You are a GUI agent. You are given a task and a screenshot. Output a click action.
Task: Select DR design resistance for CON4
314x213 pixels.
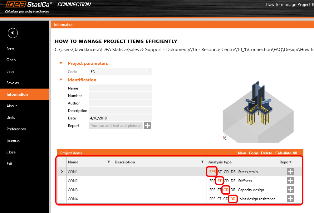pyautogui.click(x=233, y=199)
